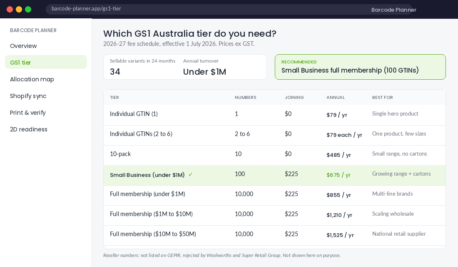Viewport: 458px width, 267px height.
Task: Click the $79 each / yr price
Action: pyautogui.click(x=344, y=135)
